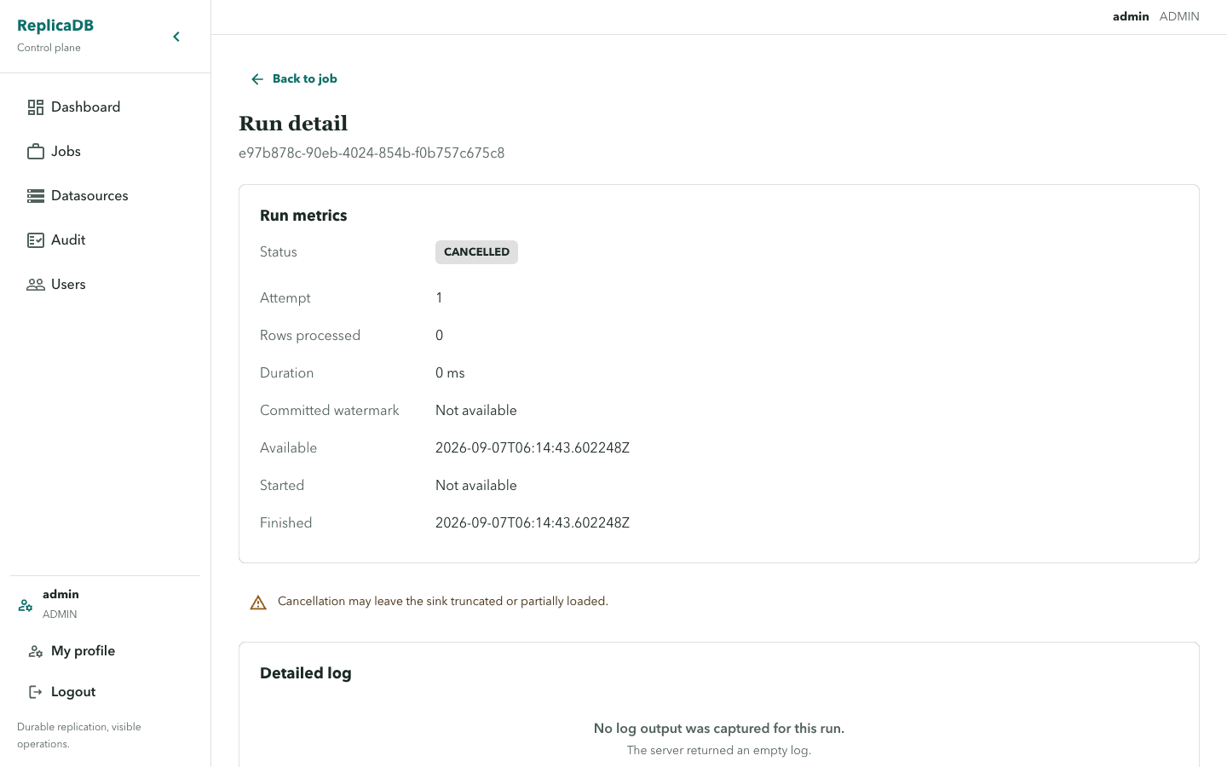Viewport: 1227px width, 767px height.
Task: Log out via the Logout link
Action: [73, 692]
